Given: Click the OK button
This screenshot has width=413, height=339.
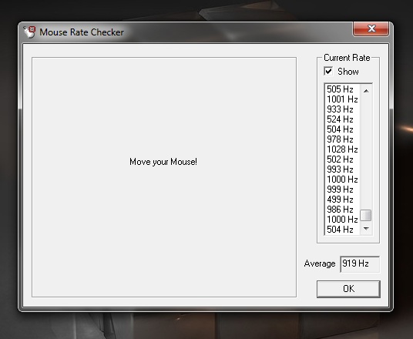Looking at the screenshot, I should click(x=348, y=289).
